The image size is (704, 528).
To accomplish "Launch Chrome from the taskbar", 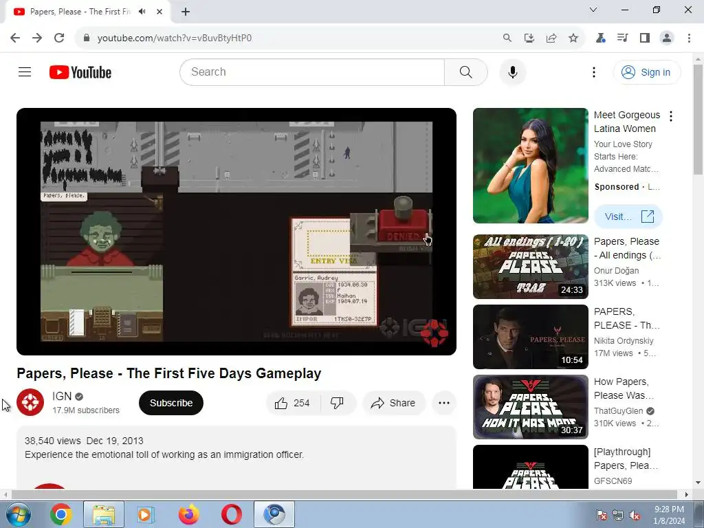I will tap(61, 514).
